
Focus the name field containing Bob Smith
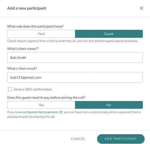click(x=75, y=57)
